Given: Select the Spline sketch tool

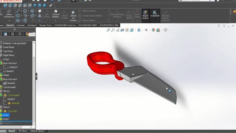Looking at the screenshot, I should (x=32, y=11).
